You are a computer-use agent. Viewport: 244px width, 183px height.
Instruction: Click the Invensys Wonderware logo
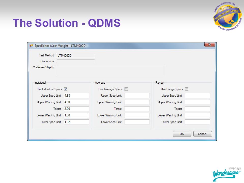[x=227, y=174]
